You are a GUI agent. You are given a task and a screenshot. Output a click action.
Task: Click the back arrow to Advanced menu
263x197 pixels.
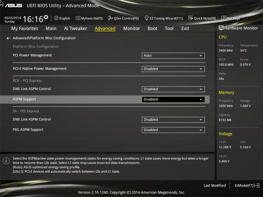(8, 38)
